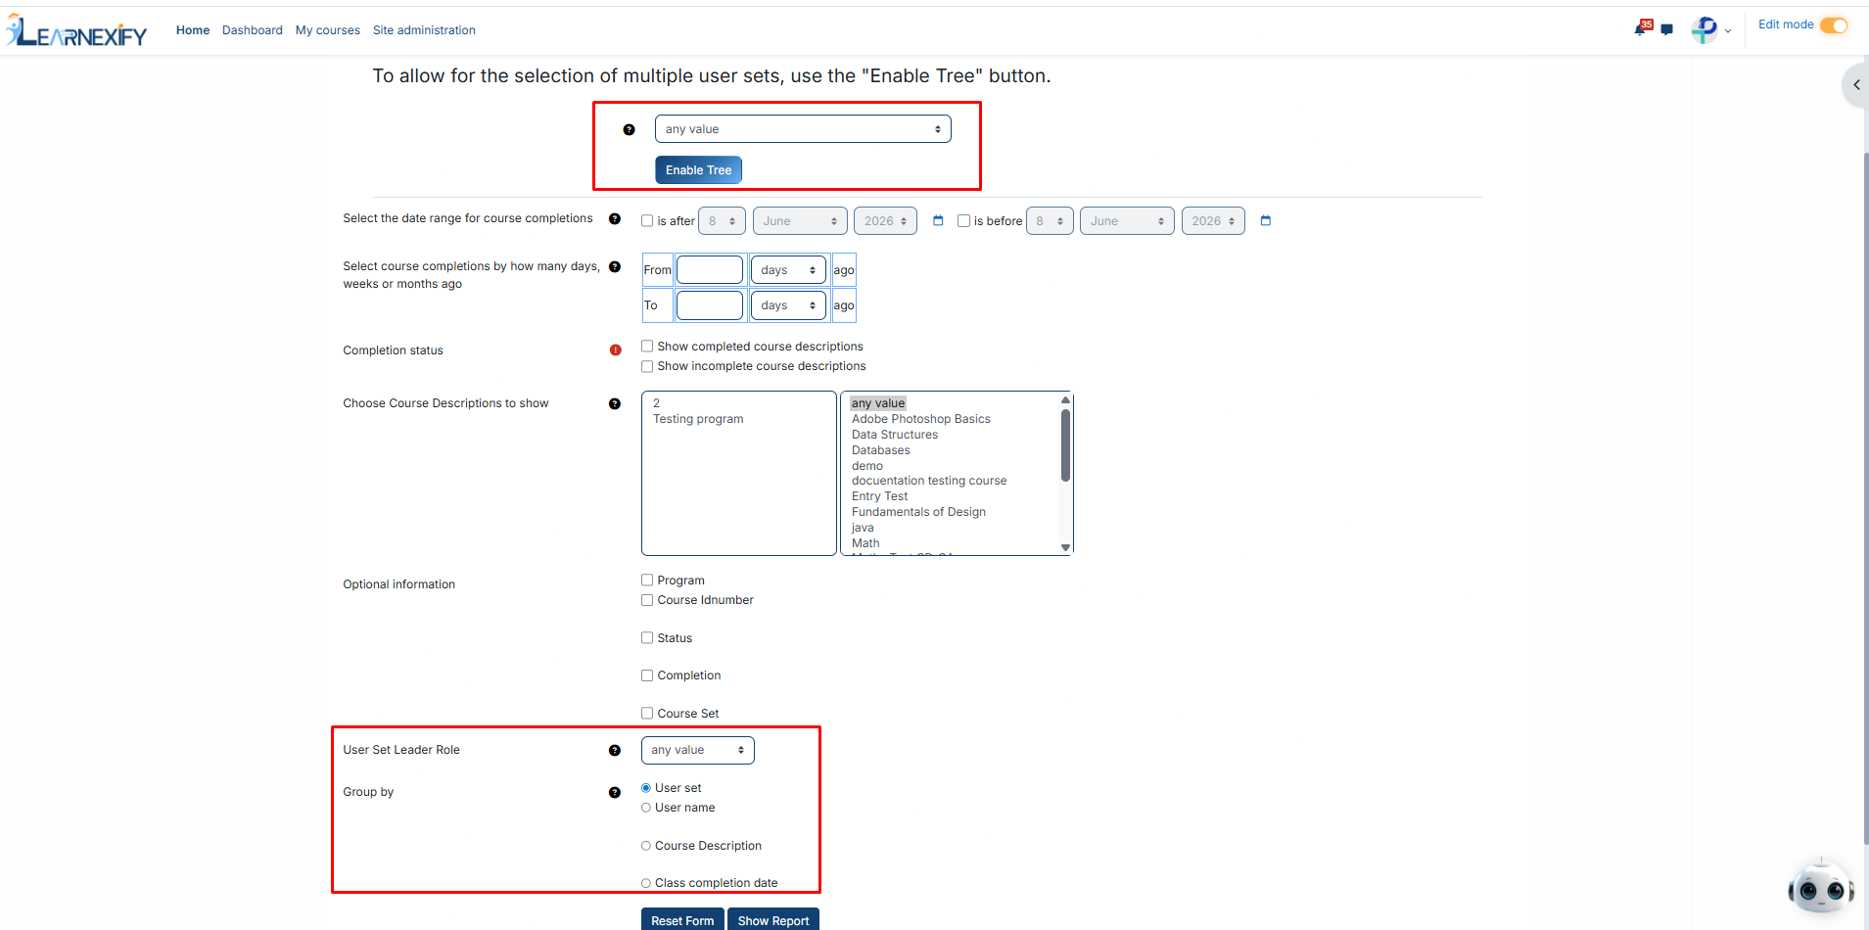Image resolution: width=1869 pixels, height=930 pixels.
Task: Expand the right side drawer arrow
Action: 1856,85
